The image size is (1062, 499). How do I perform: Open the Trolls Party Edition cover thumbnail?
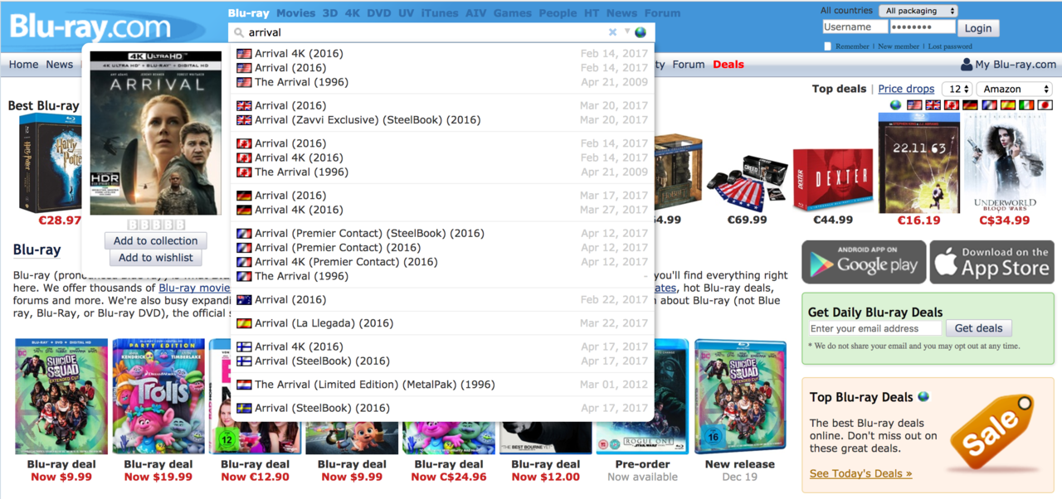click(x=158, y=396)
